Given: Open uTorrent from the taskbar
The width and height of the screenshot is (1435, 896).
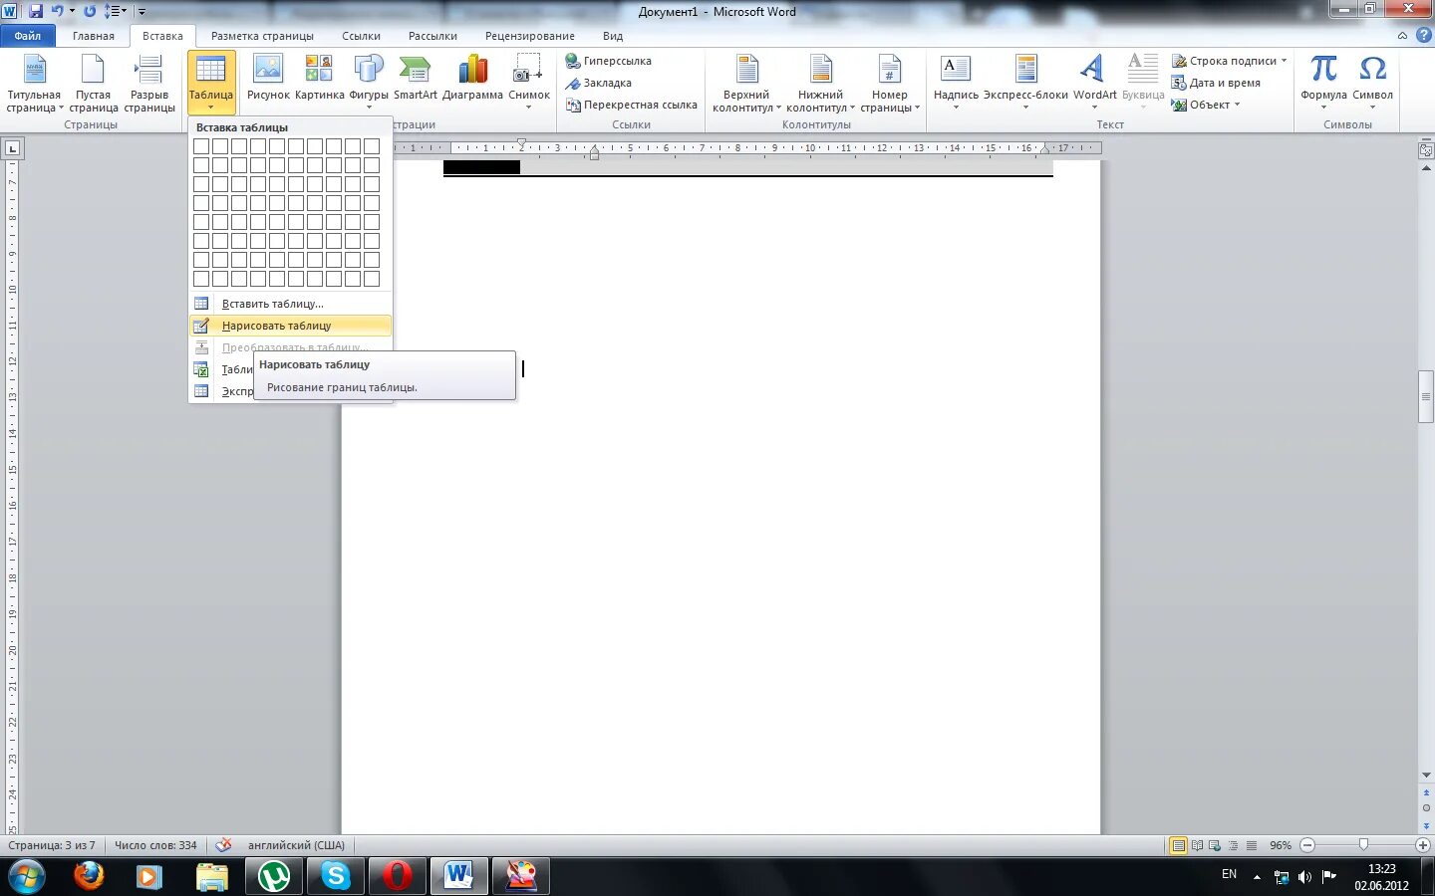Looking at the screenshot, I should [x=274, y=876].
